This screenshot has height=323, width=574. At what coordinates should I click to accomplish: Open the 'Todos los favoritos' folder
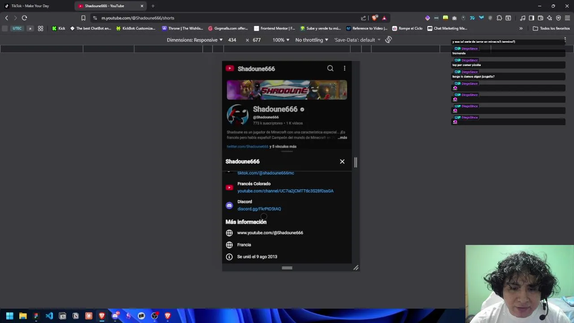click(x=551, y=28)
